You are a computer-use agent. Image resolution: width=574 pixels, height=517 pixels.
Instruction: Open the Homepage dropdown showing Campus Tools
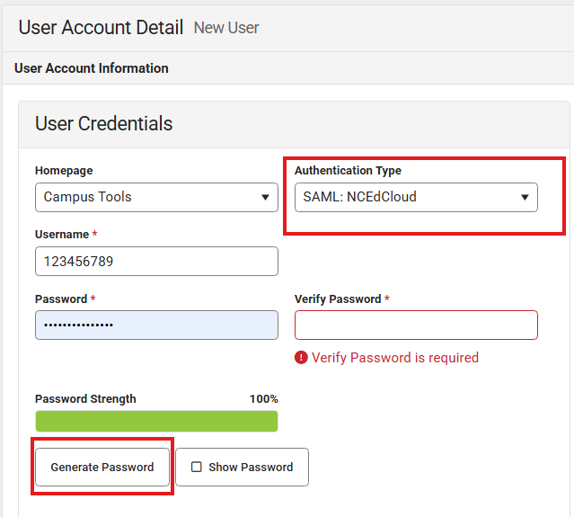pos(156,197)
